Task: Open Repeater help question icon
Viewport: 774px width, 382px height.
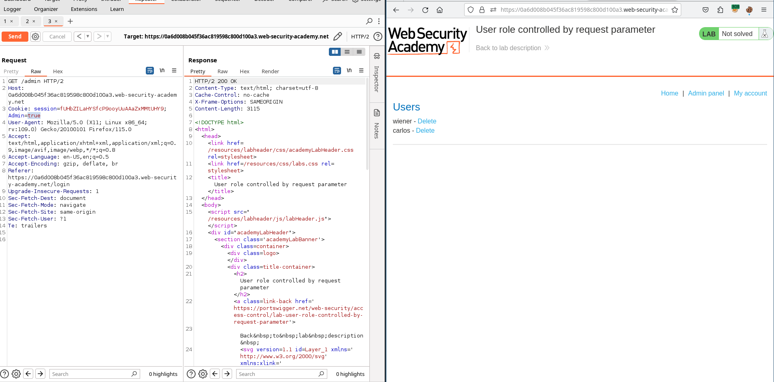Action: coord(377,36)
